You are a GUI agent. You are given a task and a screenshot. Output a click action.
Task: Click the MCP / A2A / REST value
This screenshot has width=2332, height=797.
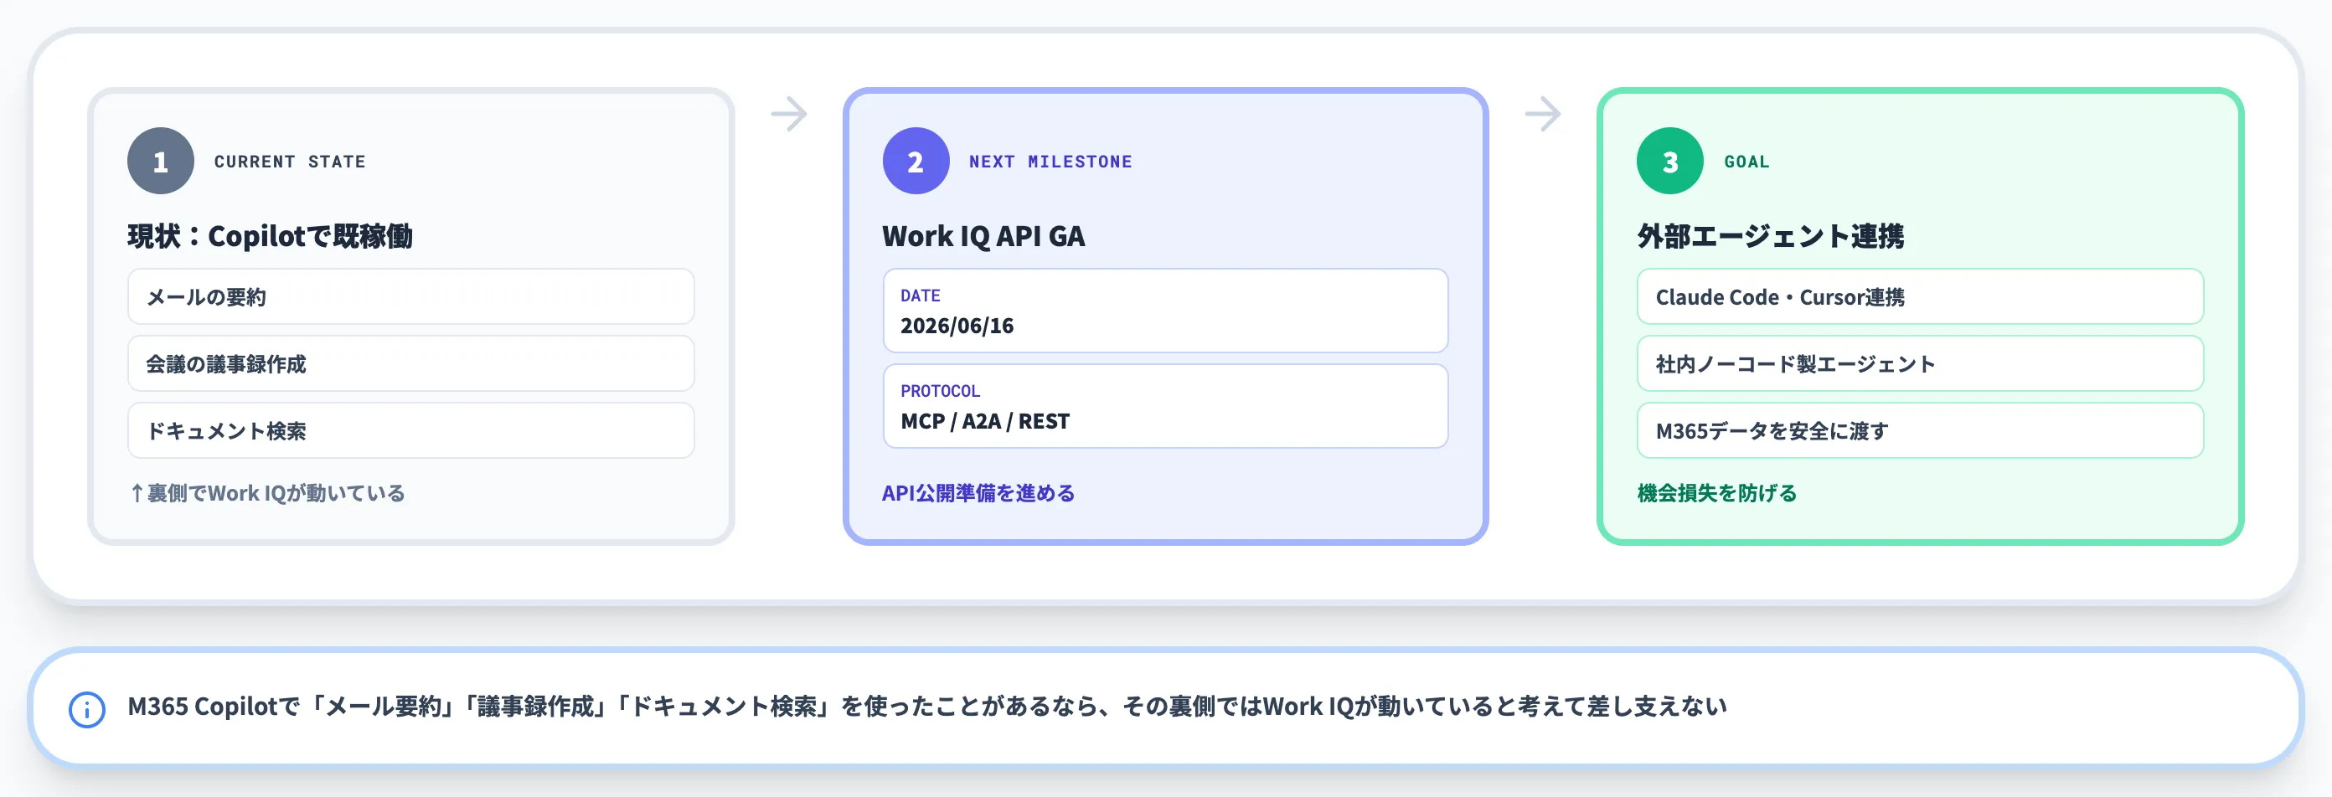tap(985, 422)
